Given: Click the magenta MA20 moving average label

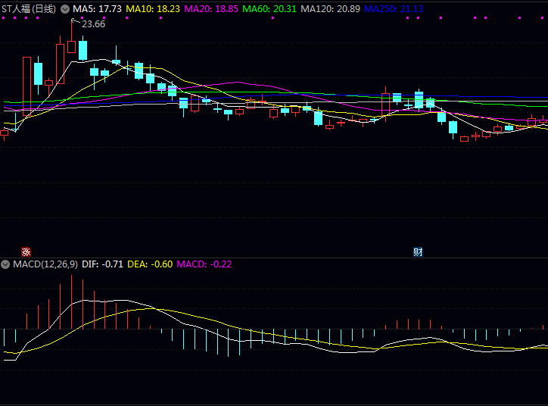Looking at the screenshot, I should pyautogui.click(x=210, y=9).
